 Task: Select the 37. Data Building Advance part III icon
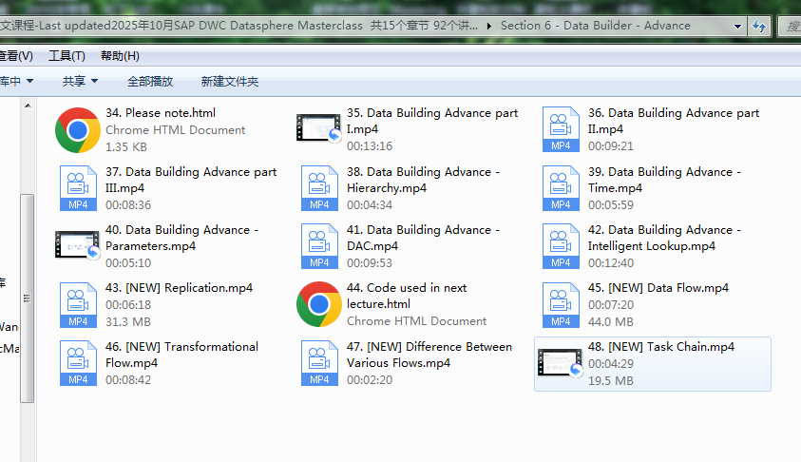click(x=78, y=188)
